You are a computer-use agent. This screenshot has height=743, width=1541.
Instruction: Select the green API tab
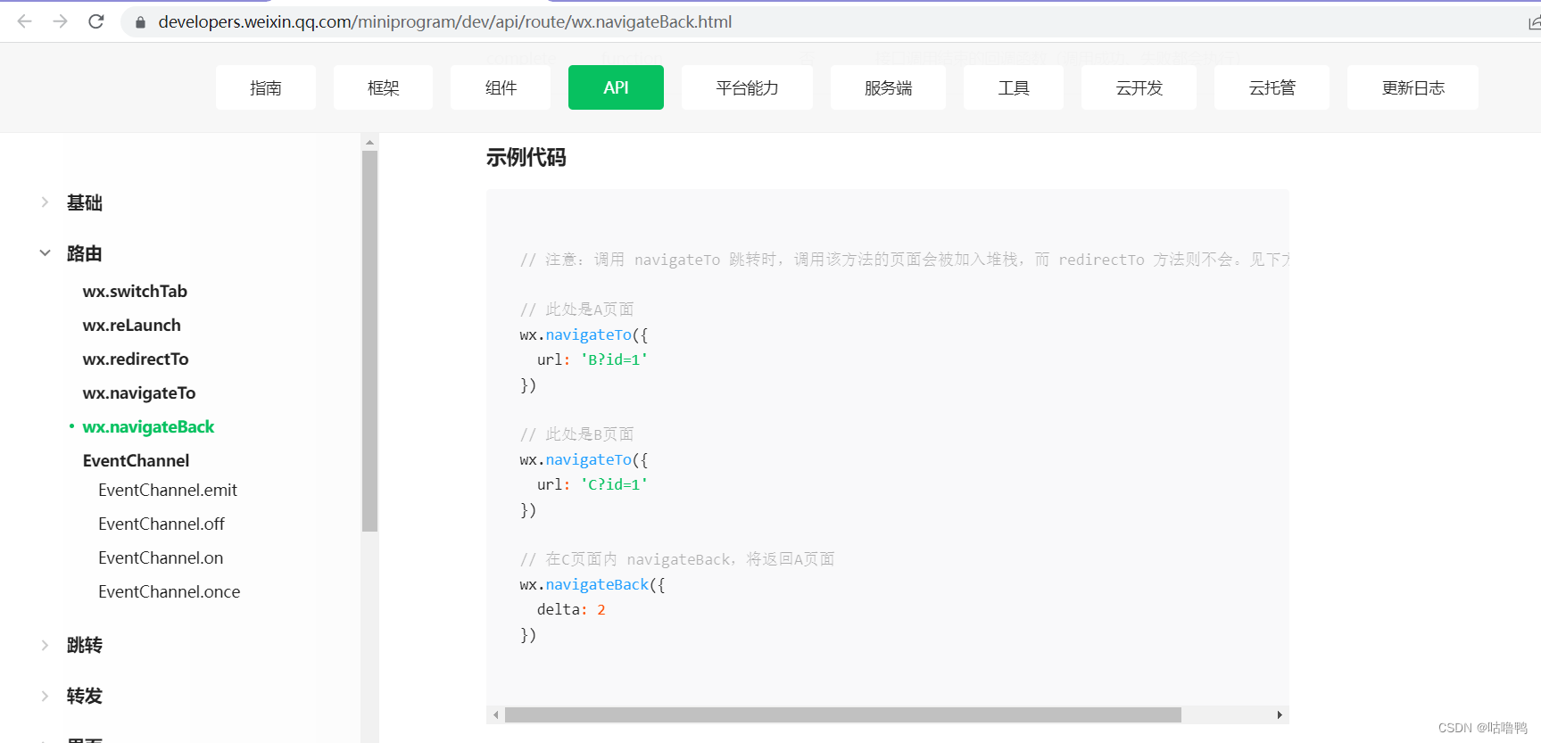616,87
